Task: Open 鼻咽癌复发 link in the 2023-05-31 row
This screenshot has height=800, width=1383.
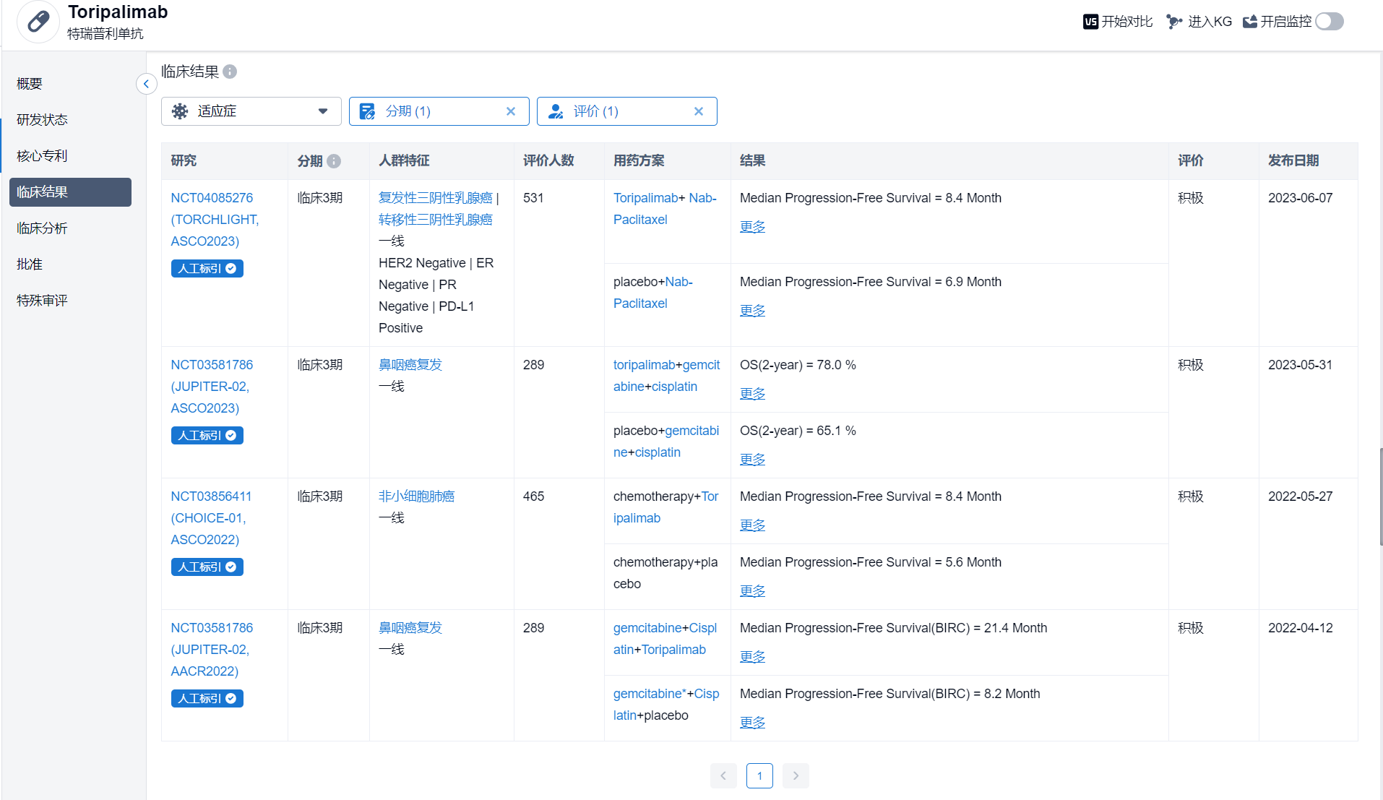Action: (x=410, y=365)
